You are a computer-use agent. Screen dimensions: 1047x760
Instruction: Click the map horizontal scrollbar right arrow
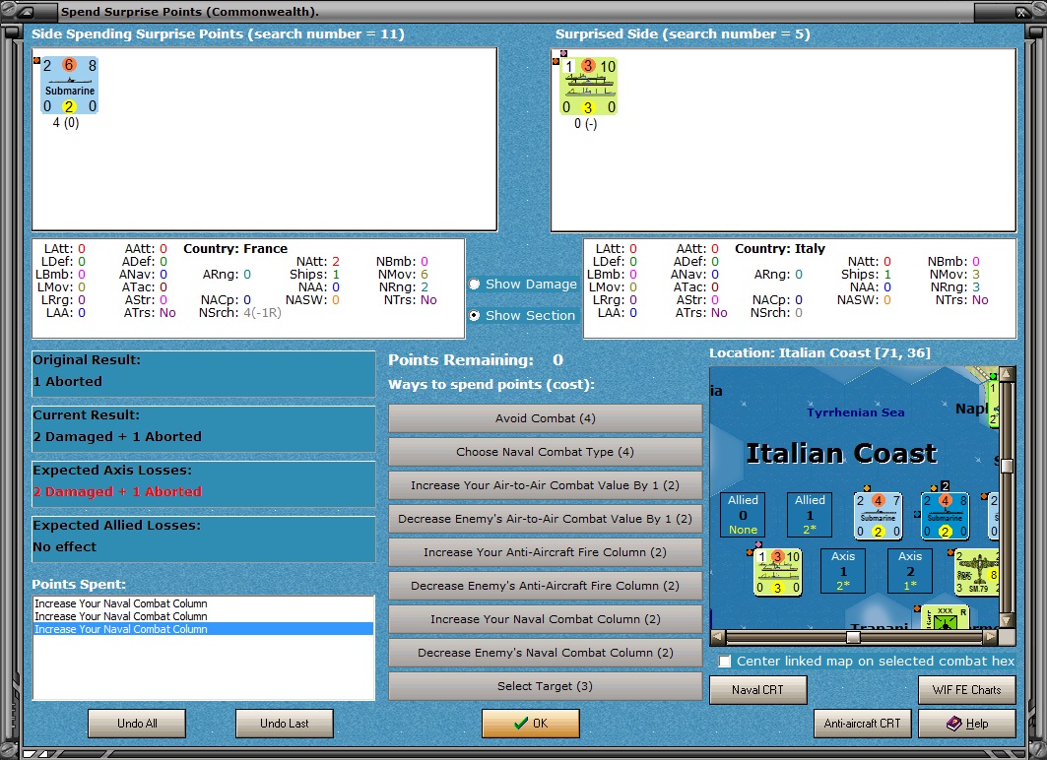click(x=991, y=637)
